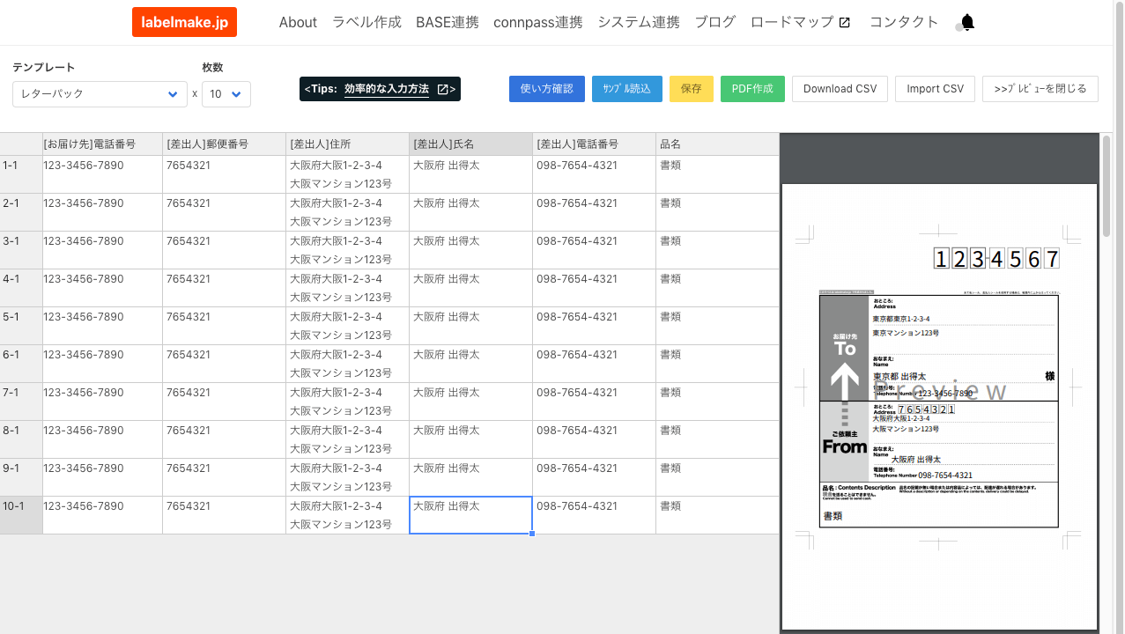
Task: Open the external link icon inside the Tips badge
Action: click(445, 89)
